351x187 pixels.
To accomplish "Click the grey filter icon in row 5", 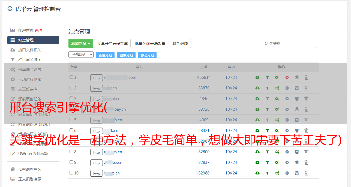I will coord(267,120).
